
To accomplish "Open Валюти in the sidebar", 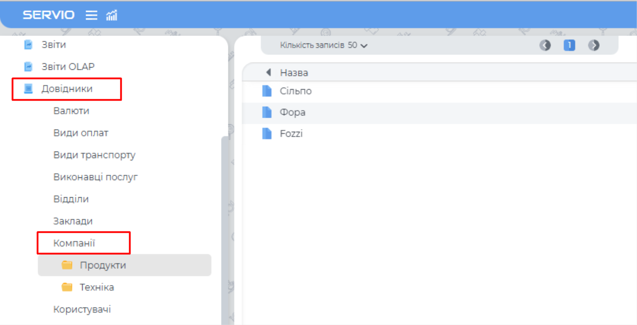I will coord(71,111).
